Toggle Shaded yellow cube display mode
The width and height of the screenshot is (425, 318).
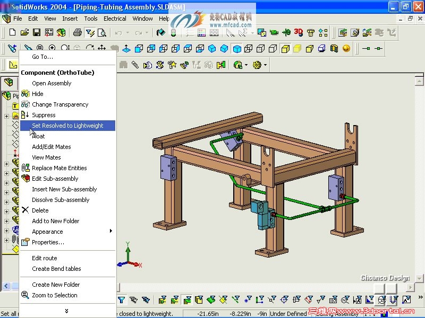click(x=297, y=49)
